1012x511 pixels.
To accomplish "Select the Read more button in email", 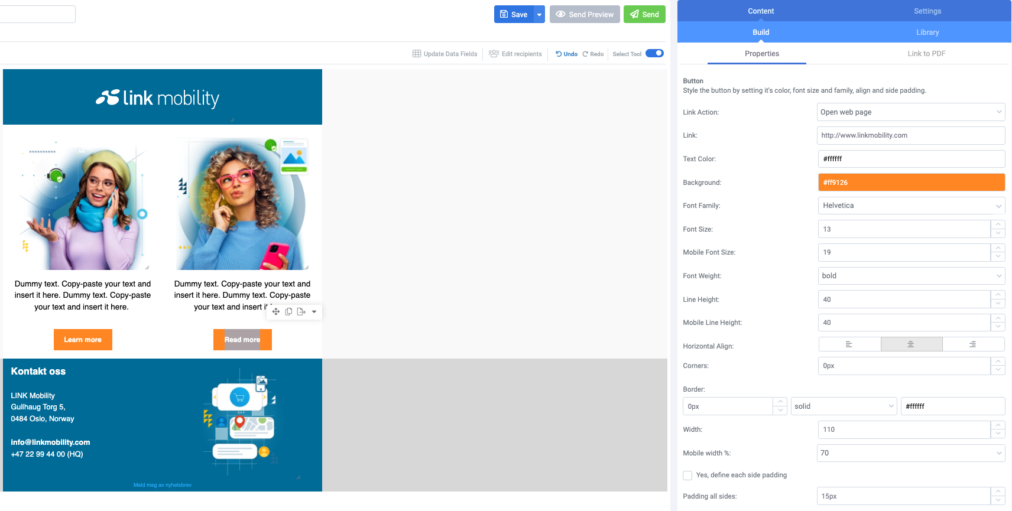I will point(242,340).
